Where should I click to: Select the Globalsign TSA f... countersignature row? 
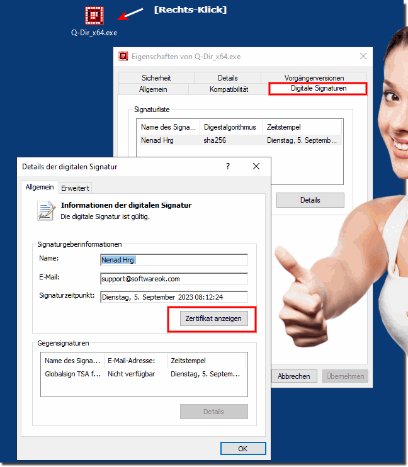[x=144, y=374]
